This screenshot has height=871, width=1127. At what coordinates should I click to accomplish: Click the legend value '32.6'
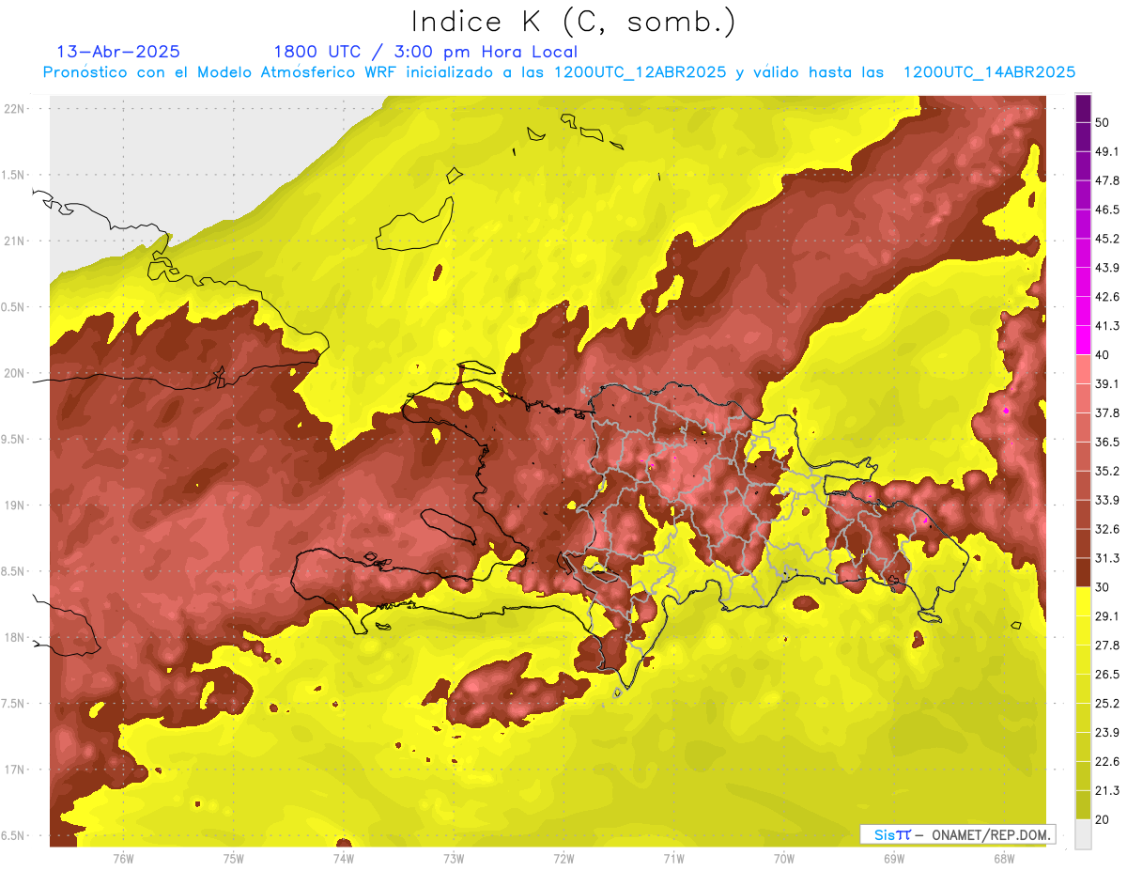[1107, 529]
